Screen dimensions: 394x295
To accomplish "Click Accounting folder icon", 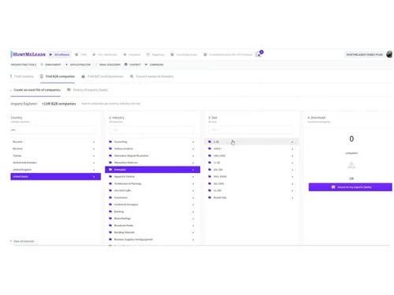I will [x=110, y=142].
